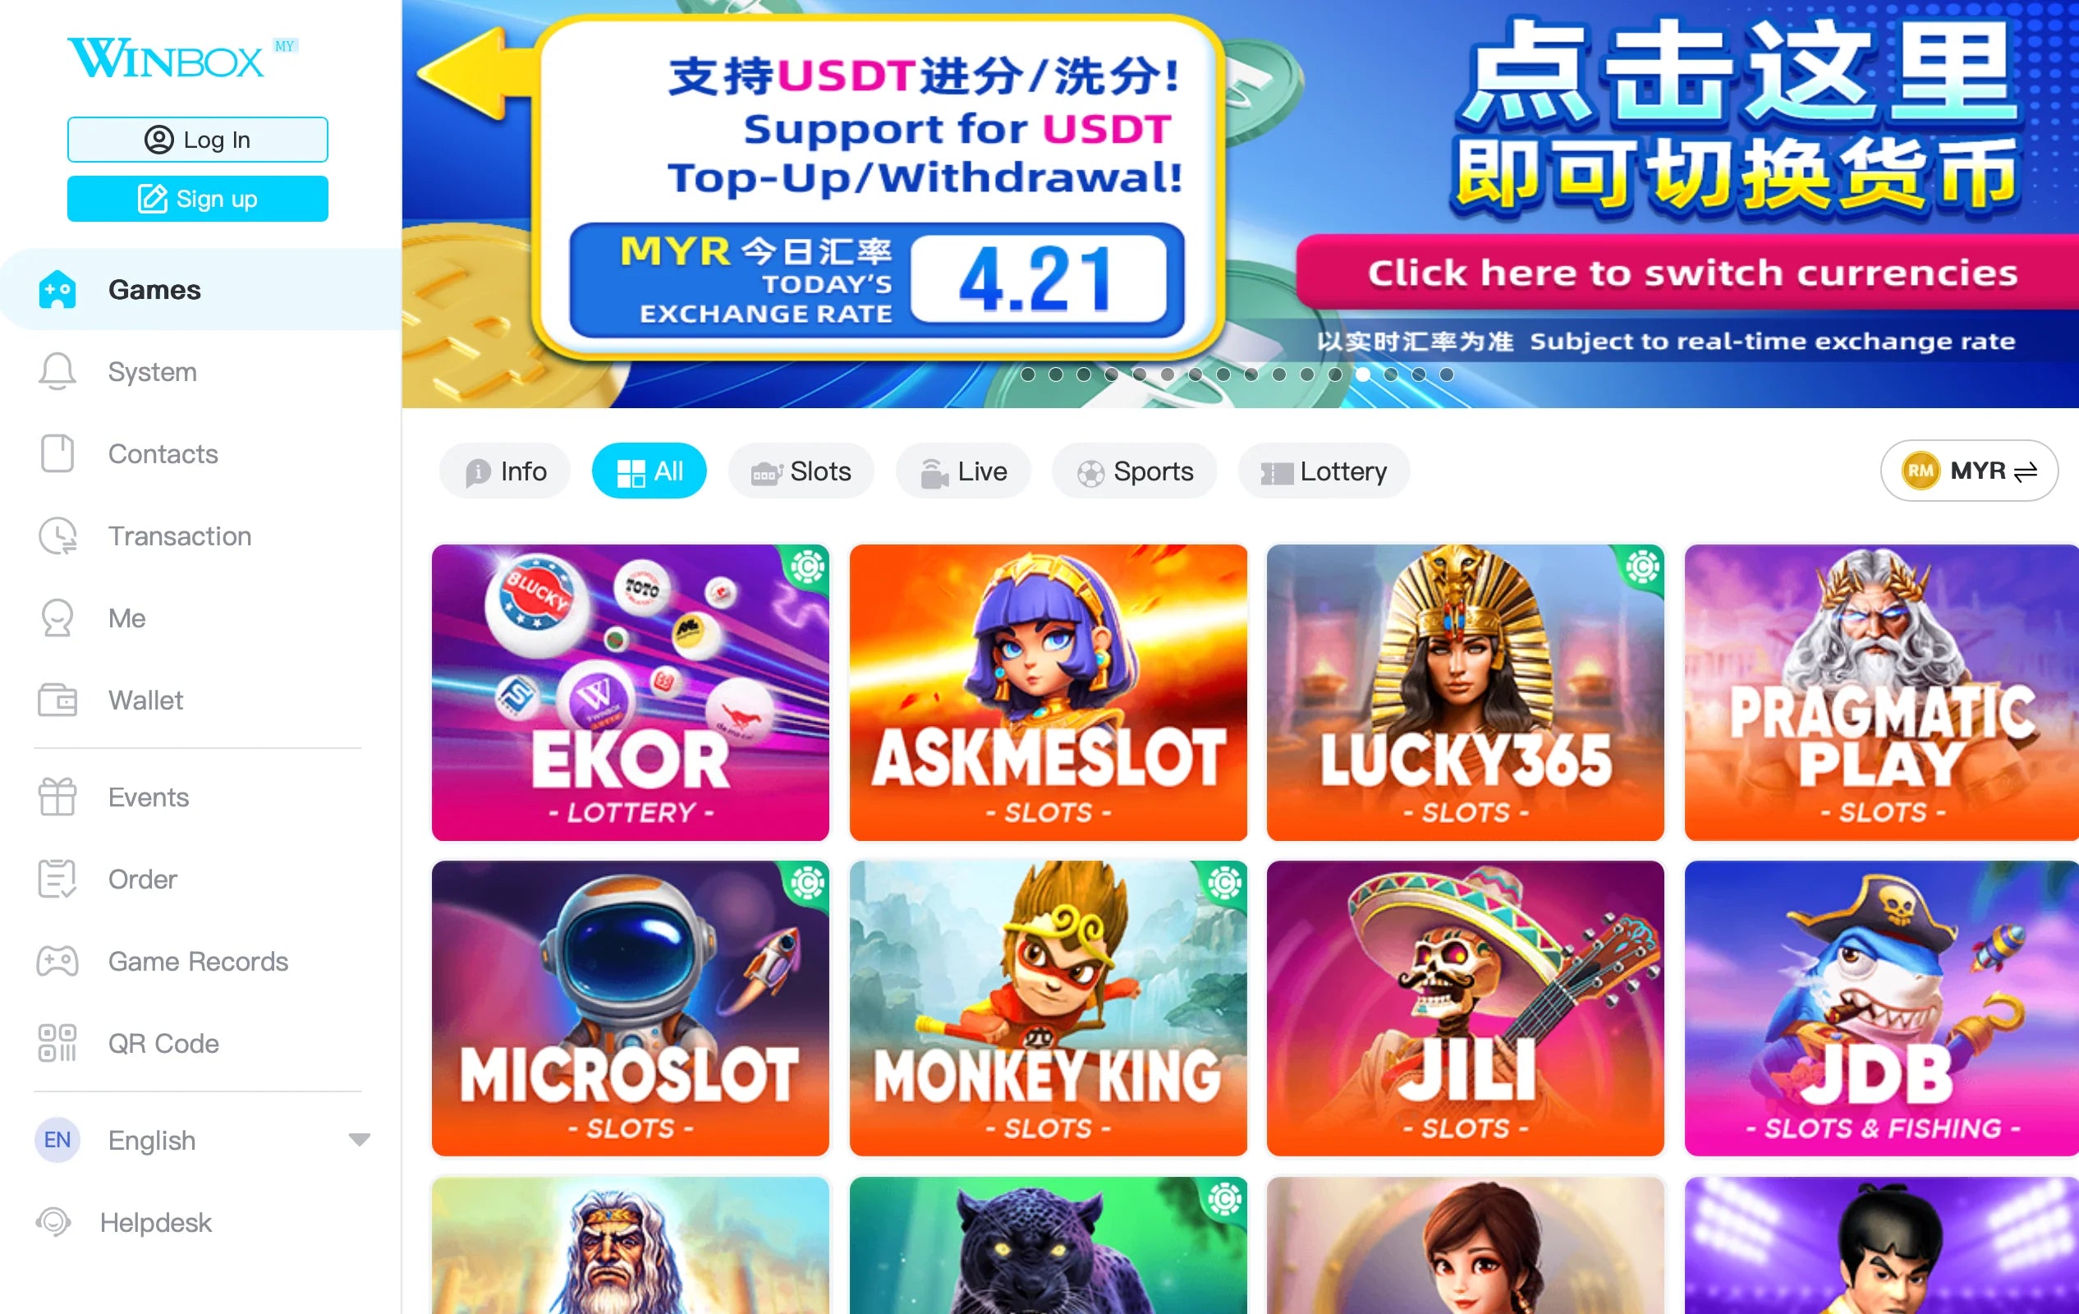Screen dimensions: 2079x1314
Task: Open the Contacts icon in sidebar
Action: coord(57,453)
